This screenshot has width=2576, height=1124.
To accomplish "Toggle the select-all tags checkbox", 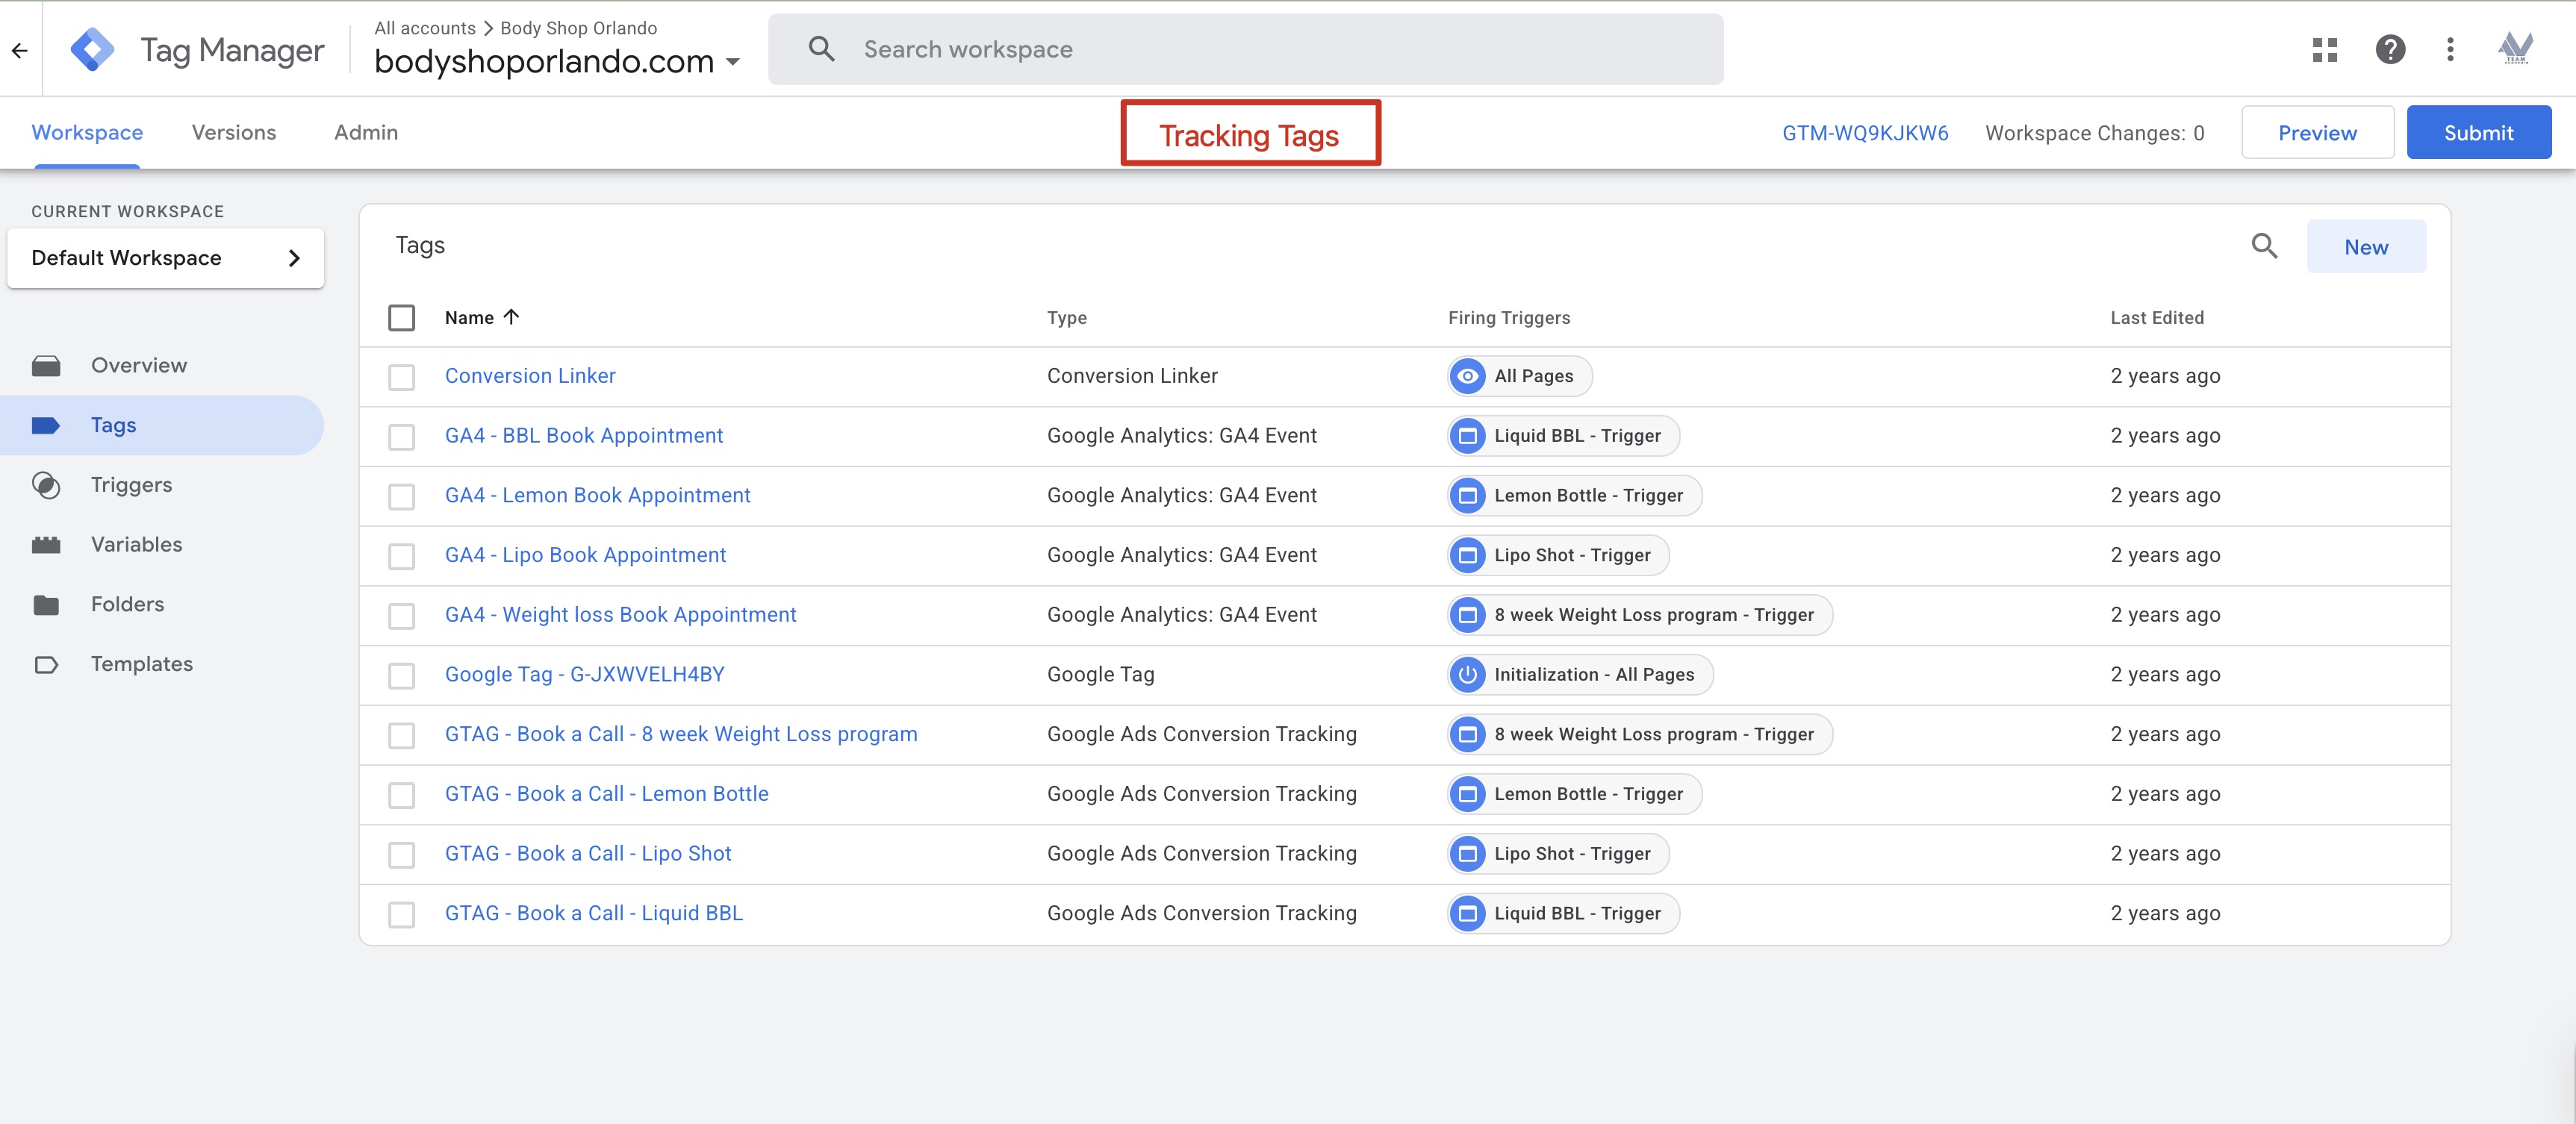I will 402,318.
